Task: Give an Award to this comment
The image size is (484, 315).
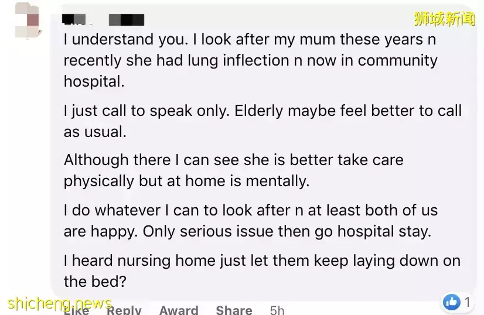Action: pyautogui.click(x=178, y=310)
